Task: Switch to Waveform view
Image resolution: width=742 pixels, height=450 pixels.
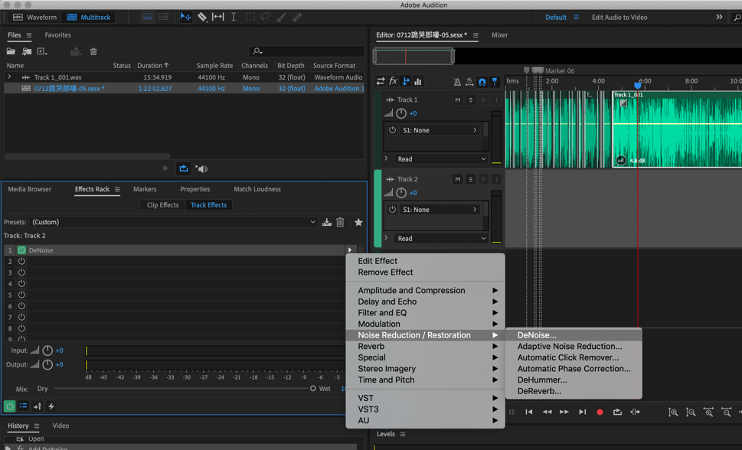Action: (x=34, y=17)
